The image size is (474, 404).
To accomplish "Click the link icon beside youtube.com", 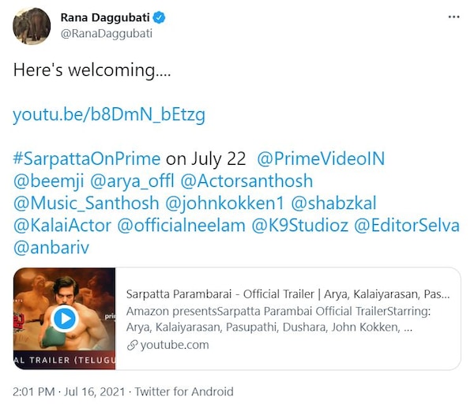I will 133,345.
